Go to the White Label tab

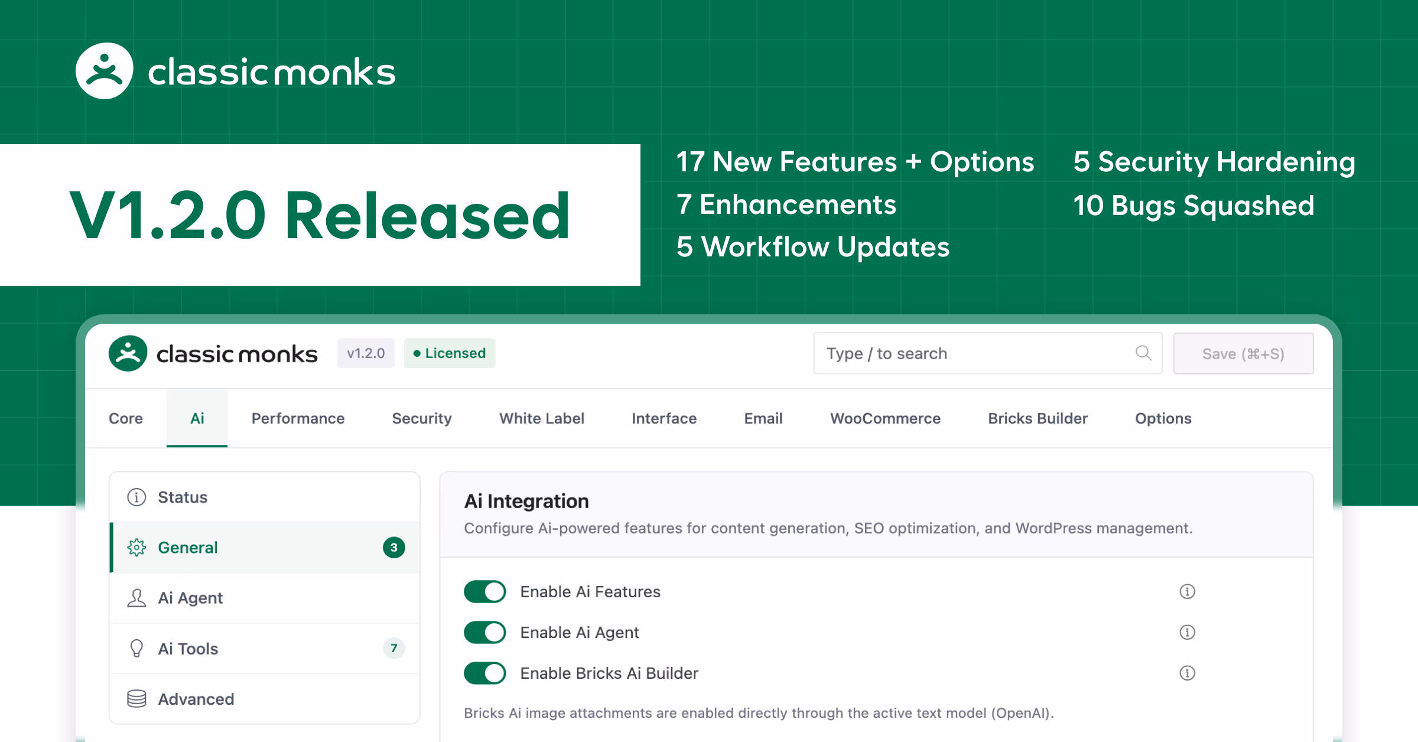click(542, 418)
